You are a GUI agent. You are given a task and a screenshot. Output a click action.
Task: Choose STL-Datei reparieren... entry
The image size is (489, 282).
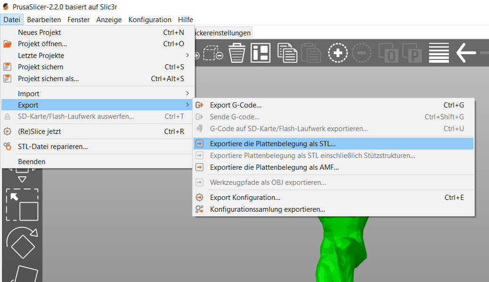pos(97,147)
